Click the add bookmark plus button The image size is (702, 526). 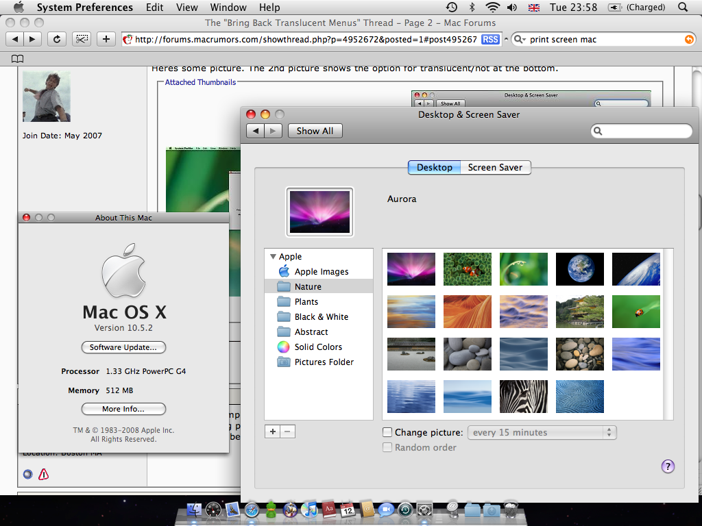point(106,39)
